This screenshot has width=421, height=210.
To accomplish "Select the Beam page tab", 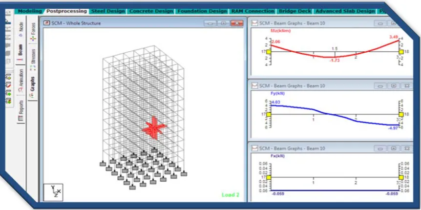I will pyautogui.click(x=21, y=51).
